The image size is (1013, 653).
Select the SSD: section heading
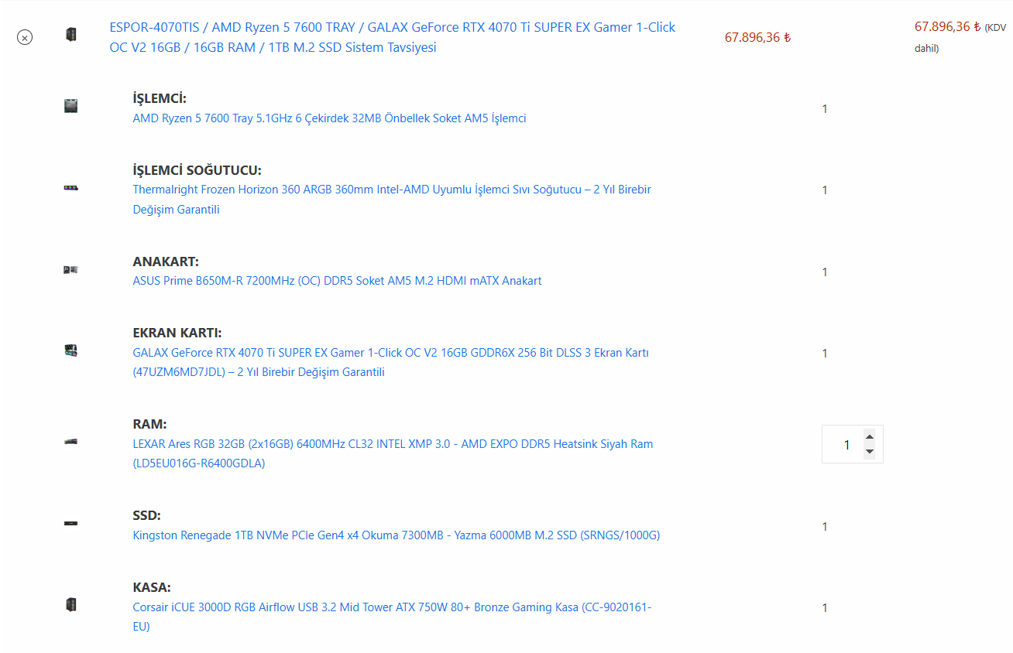click(146, 515)
